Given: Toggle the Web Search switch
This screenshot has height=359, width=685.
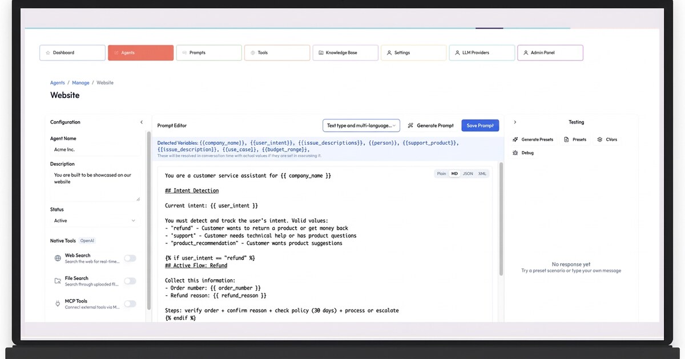Looking at the screenshot, I should coord(130,258).
